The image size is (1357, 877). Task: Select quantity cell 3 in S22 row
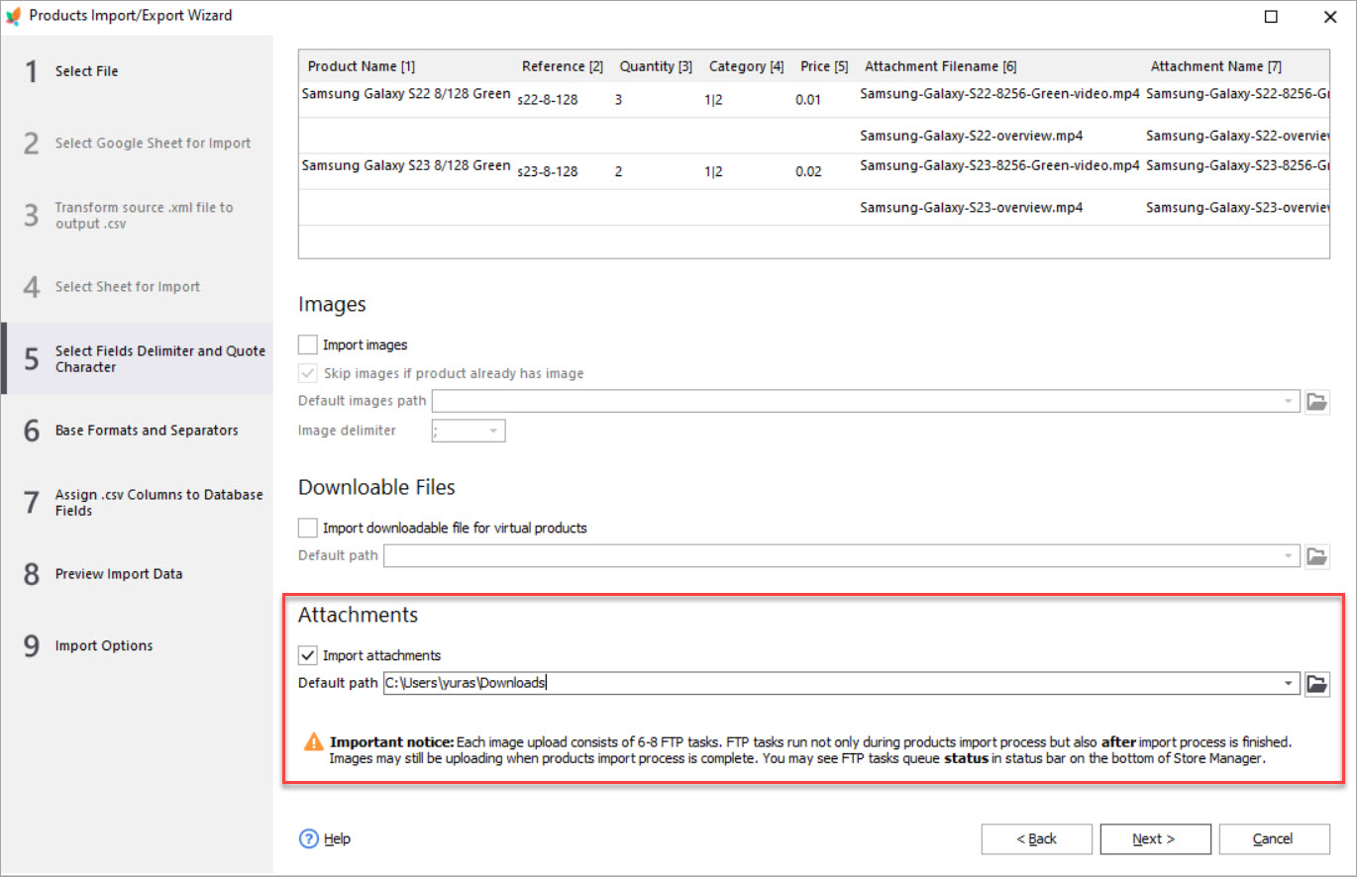pyautogui.click(x=618, y=100)
